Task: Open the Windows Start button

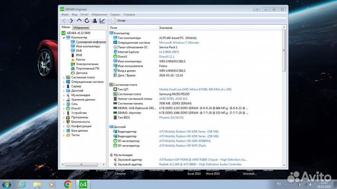Action: click(7, 184)
